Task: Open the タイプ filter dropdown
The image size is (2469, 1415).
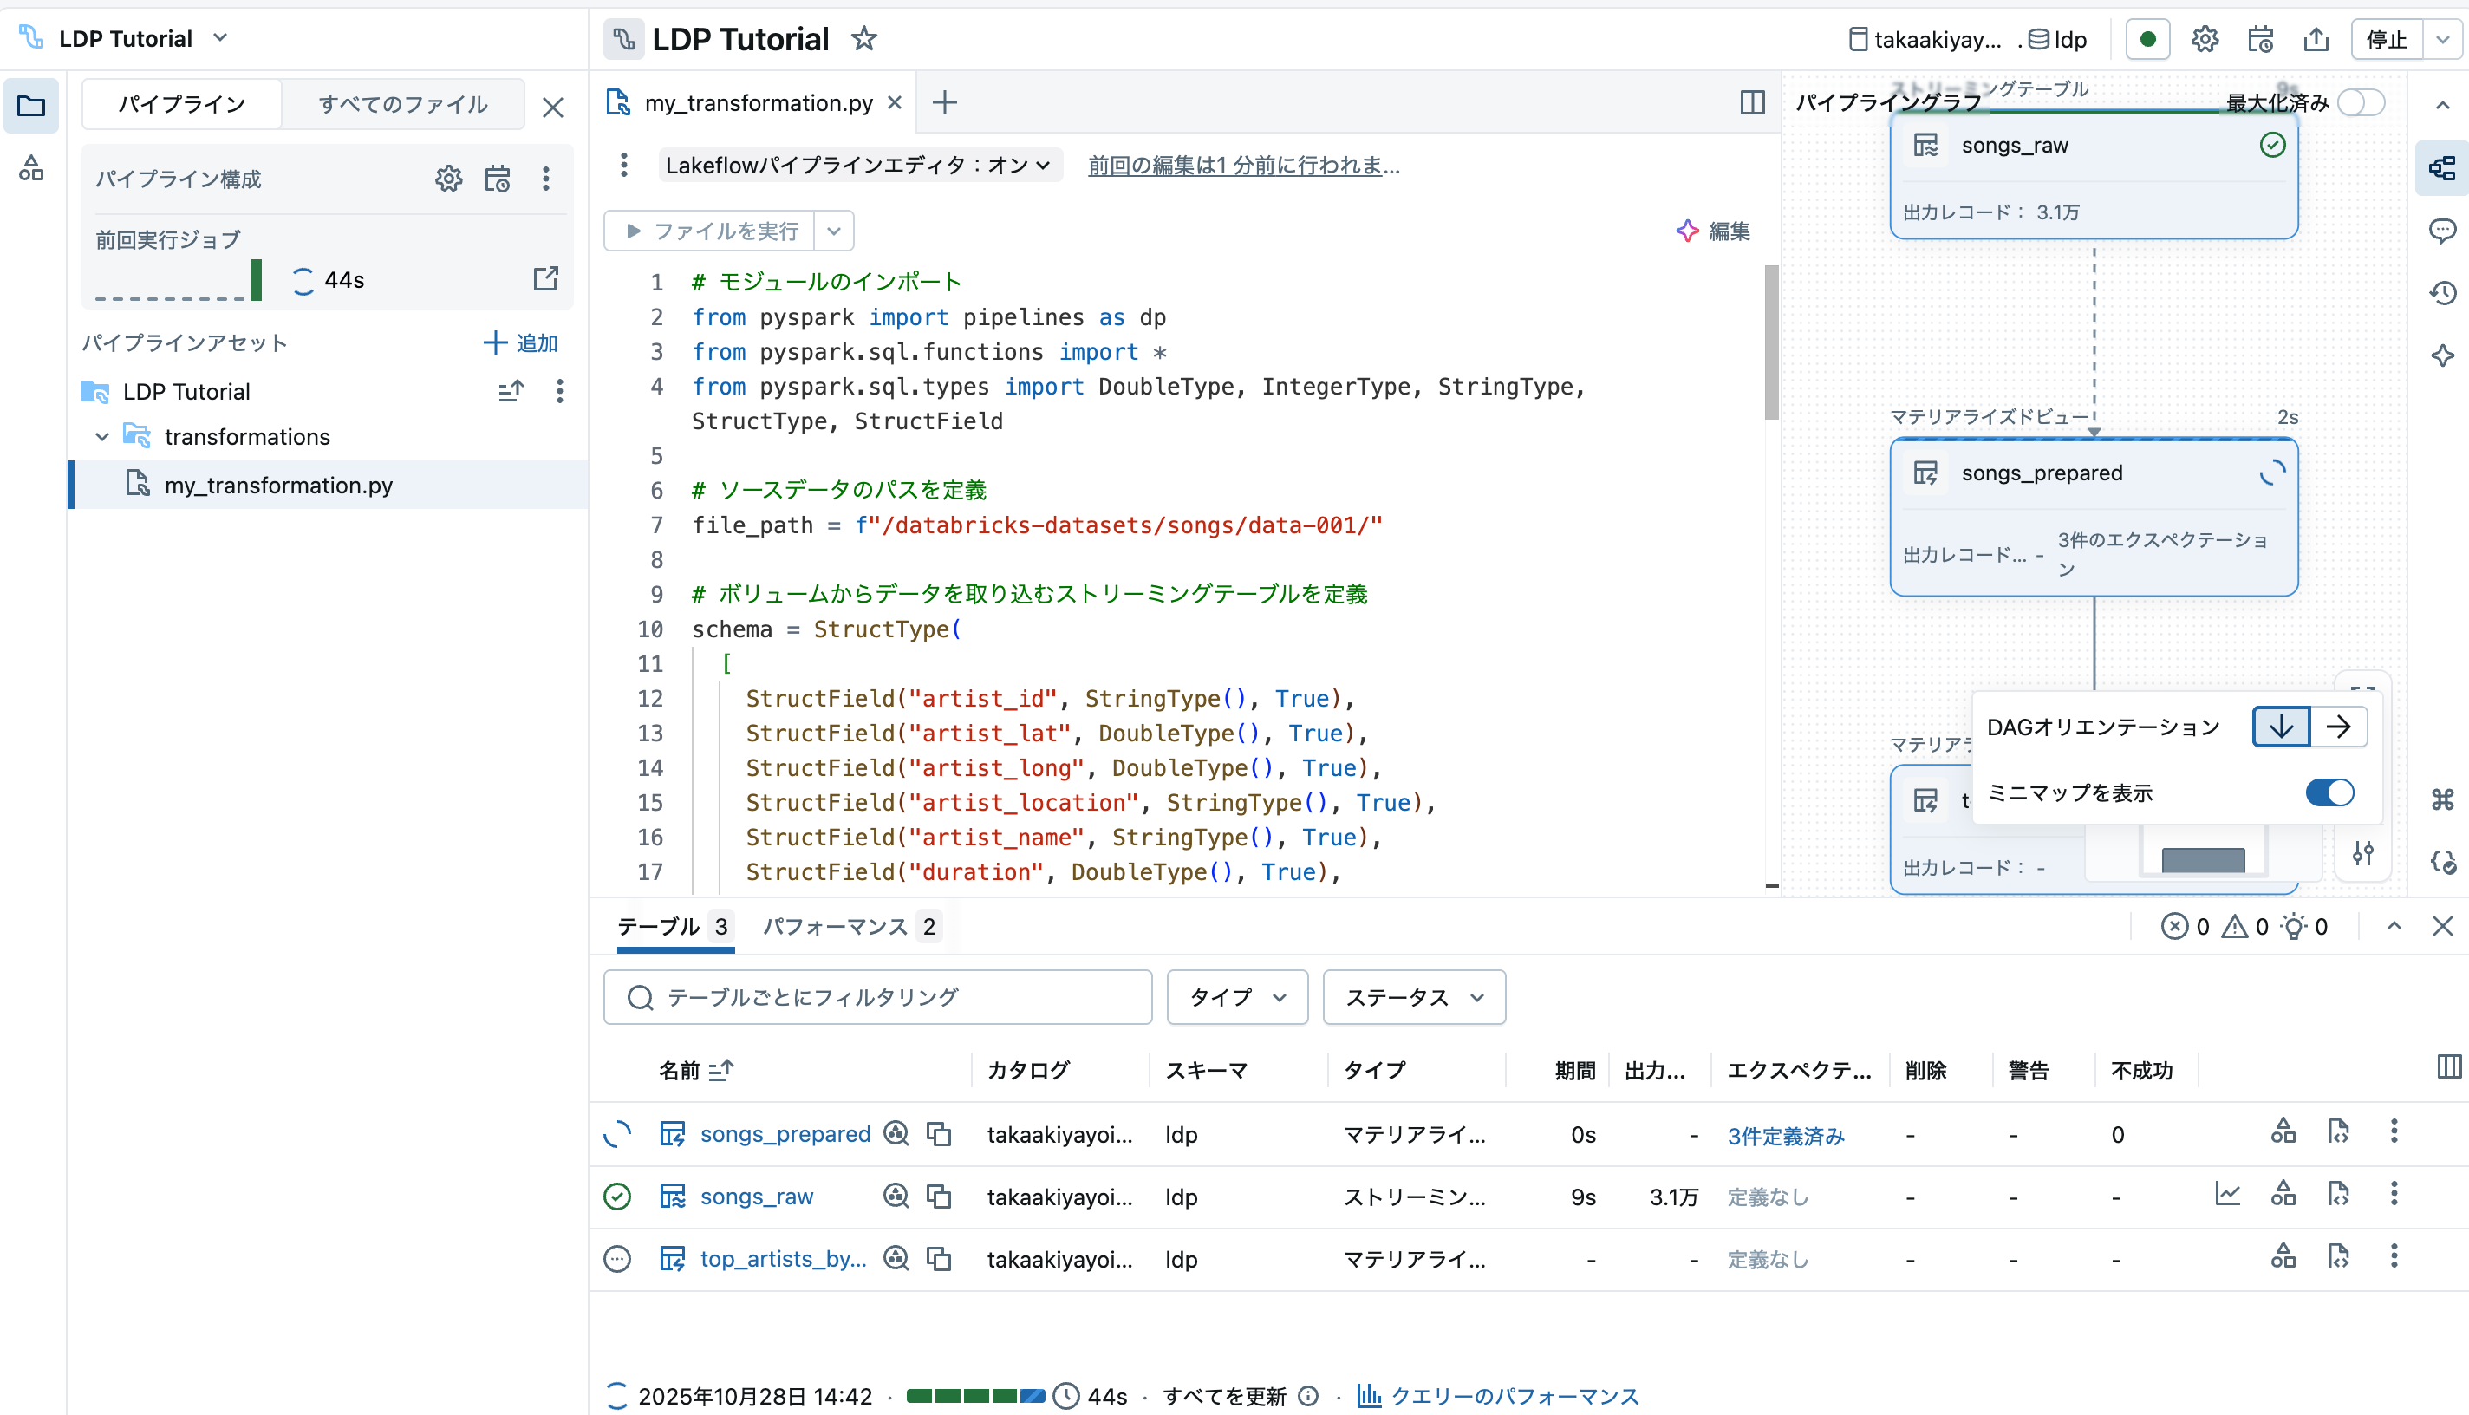Action: pyautogui.click(x=1237, y=997)
